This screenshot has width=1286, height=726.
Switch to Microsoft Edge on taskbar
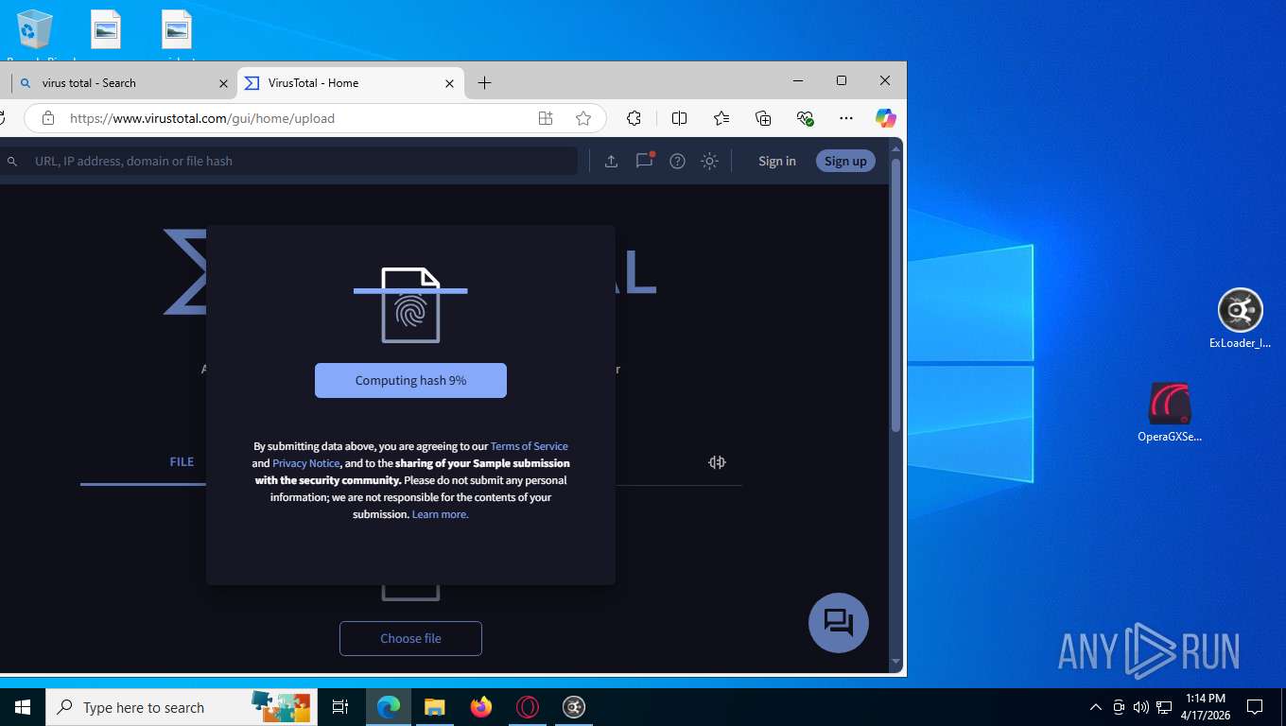[388, 707]
